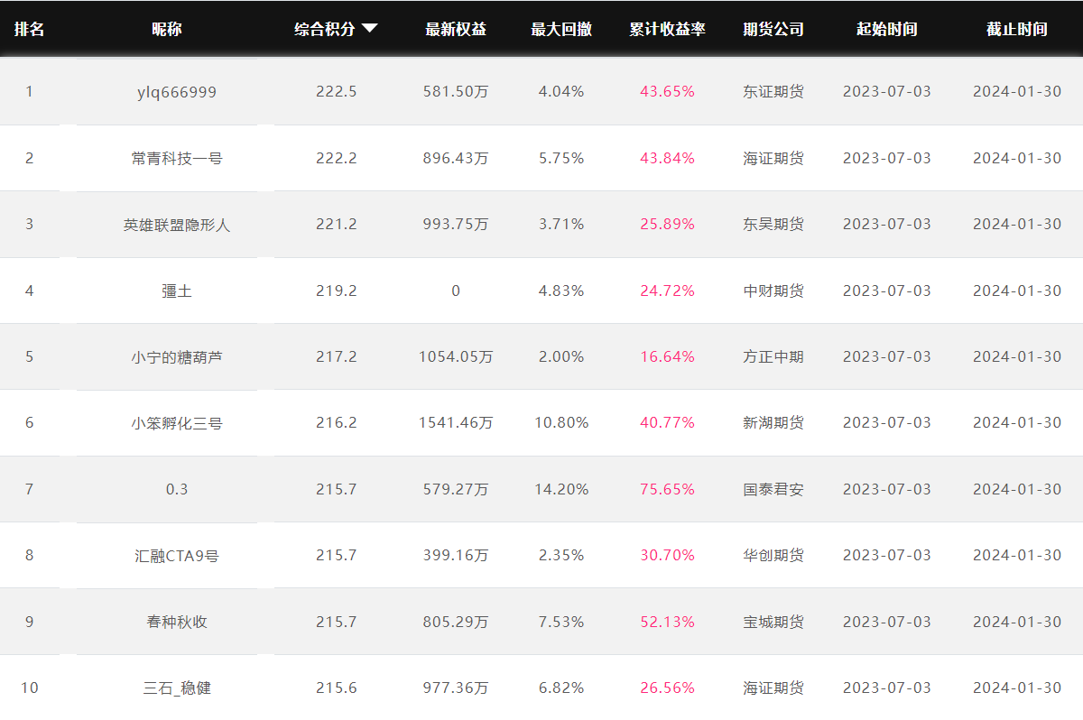Open nickname 0.3 in row 7
This screenshot has height=720, width=1083.
177,489
